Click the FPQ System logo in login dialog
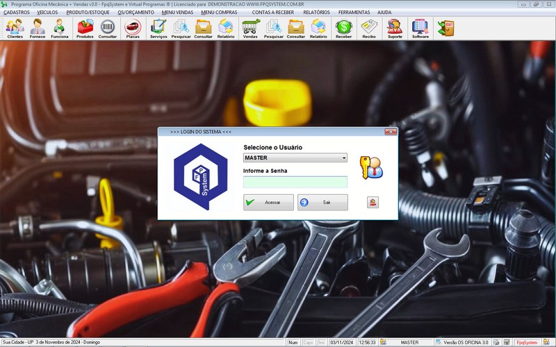This screenshot has width=556, height=347. [200, 177]
